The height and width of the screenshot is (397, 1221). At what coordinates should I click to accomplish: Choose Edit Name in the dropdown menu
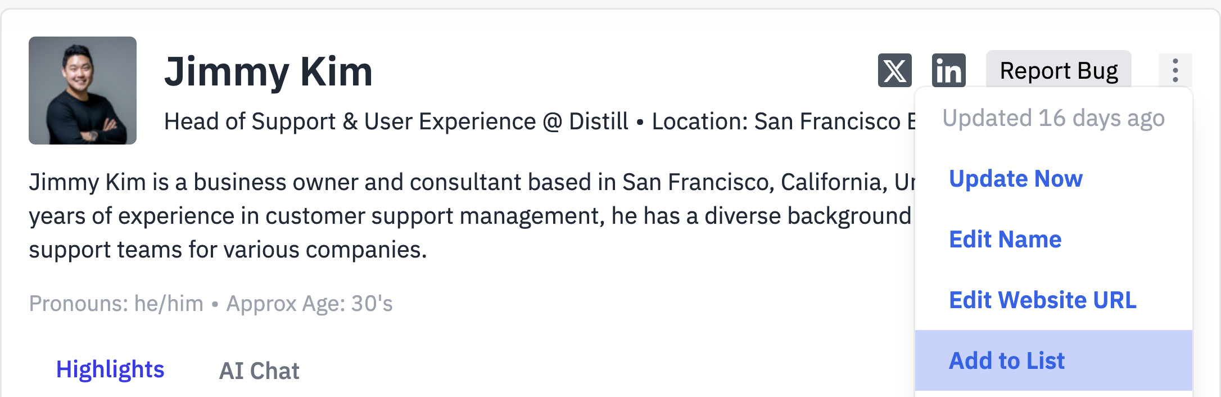click(1005, 240)
